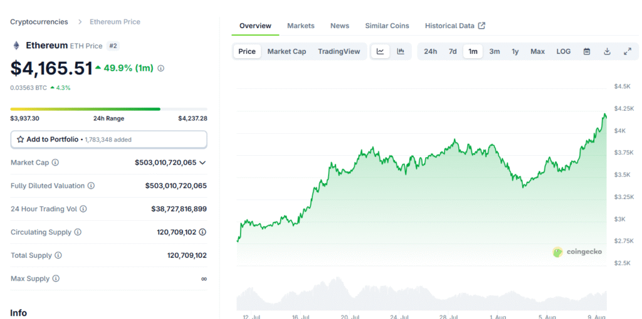Click the $4.25K axis label
This screenshot has width=642, height=319.
pos(623,108)
